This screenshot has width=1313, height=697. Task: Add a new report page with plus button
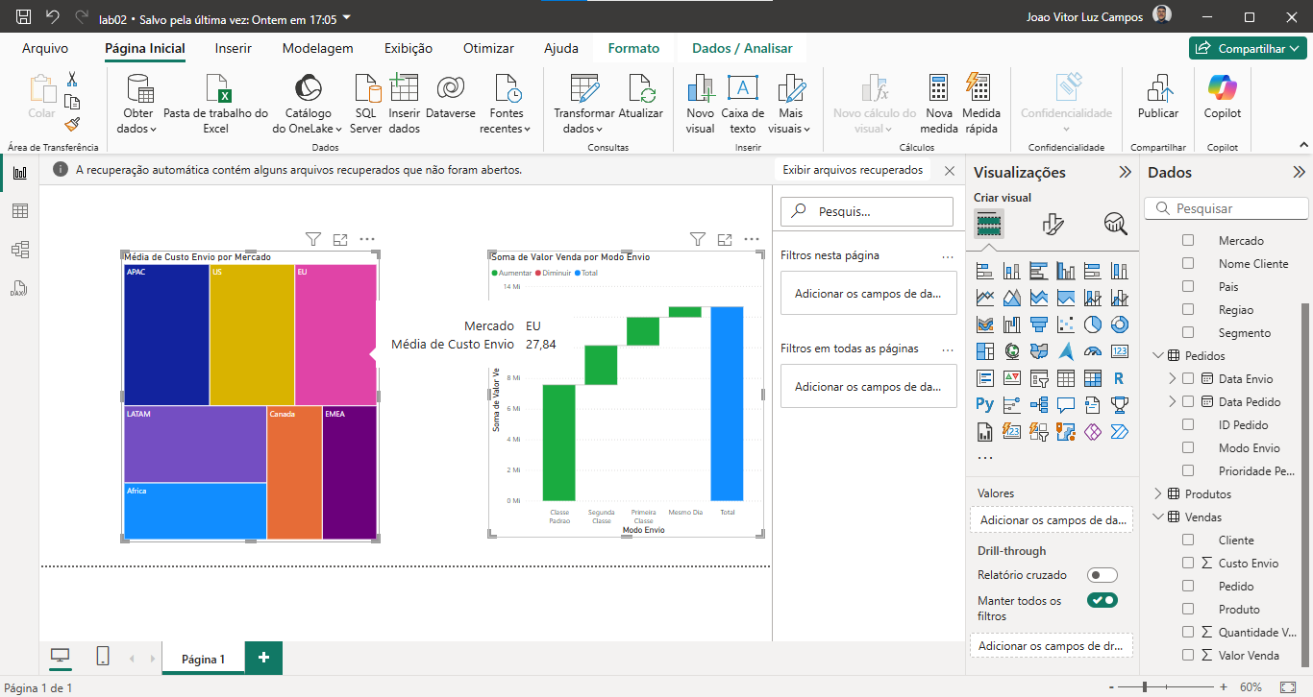263,658
